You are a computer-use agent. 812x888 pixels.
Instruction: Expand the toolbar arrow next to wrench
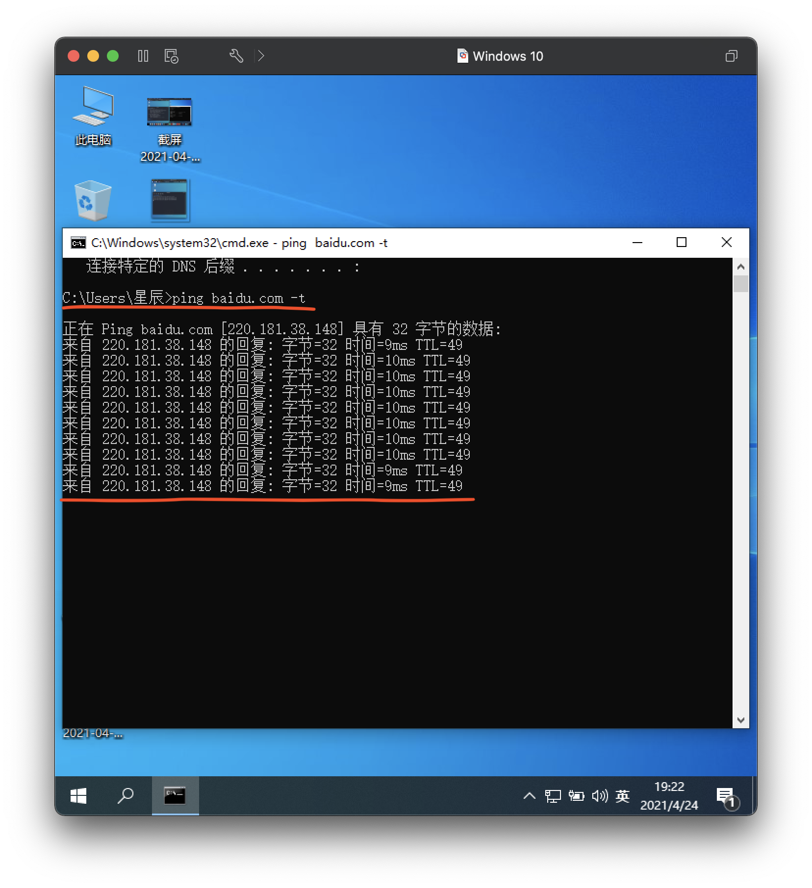pos(261,56)
